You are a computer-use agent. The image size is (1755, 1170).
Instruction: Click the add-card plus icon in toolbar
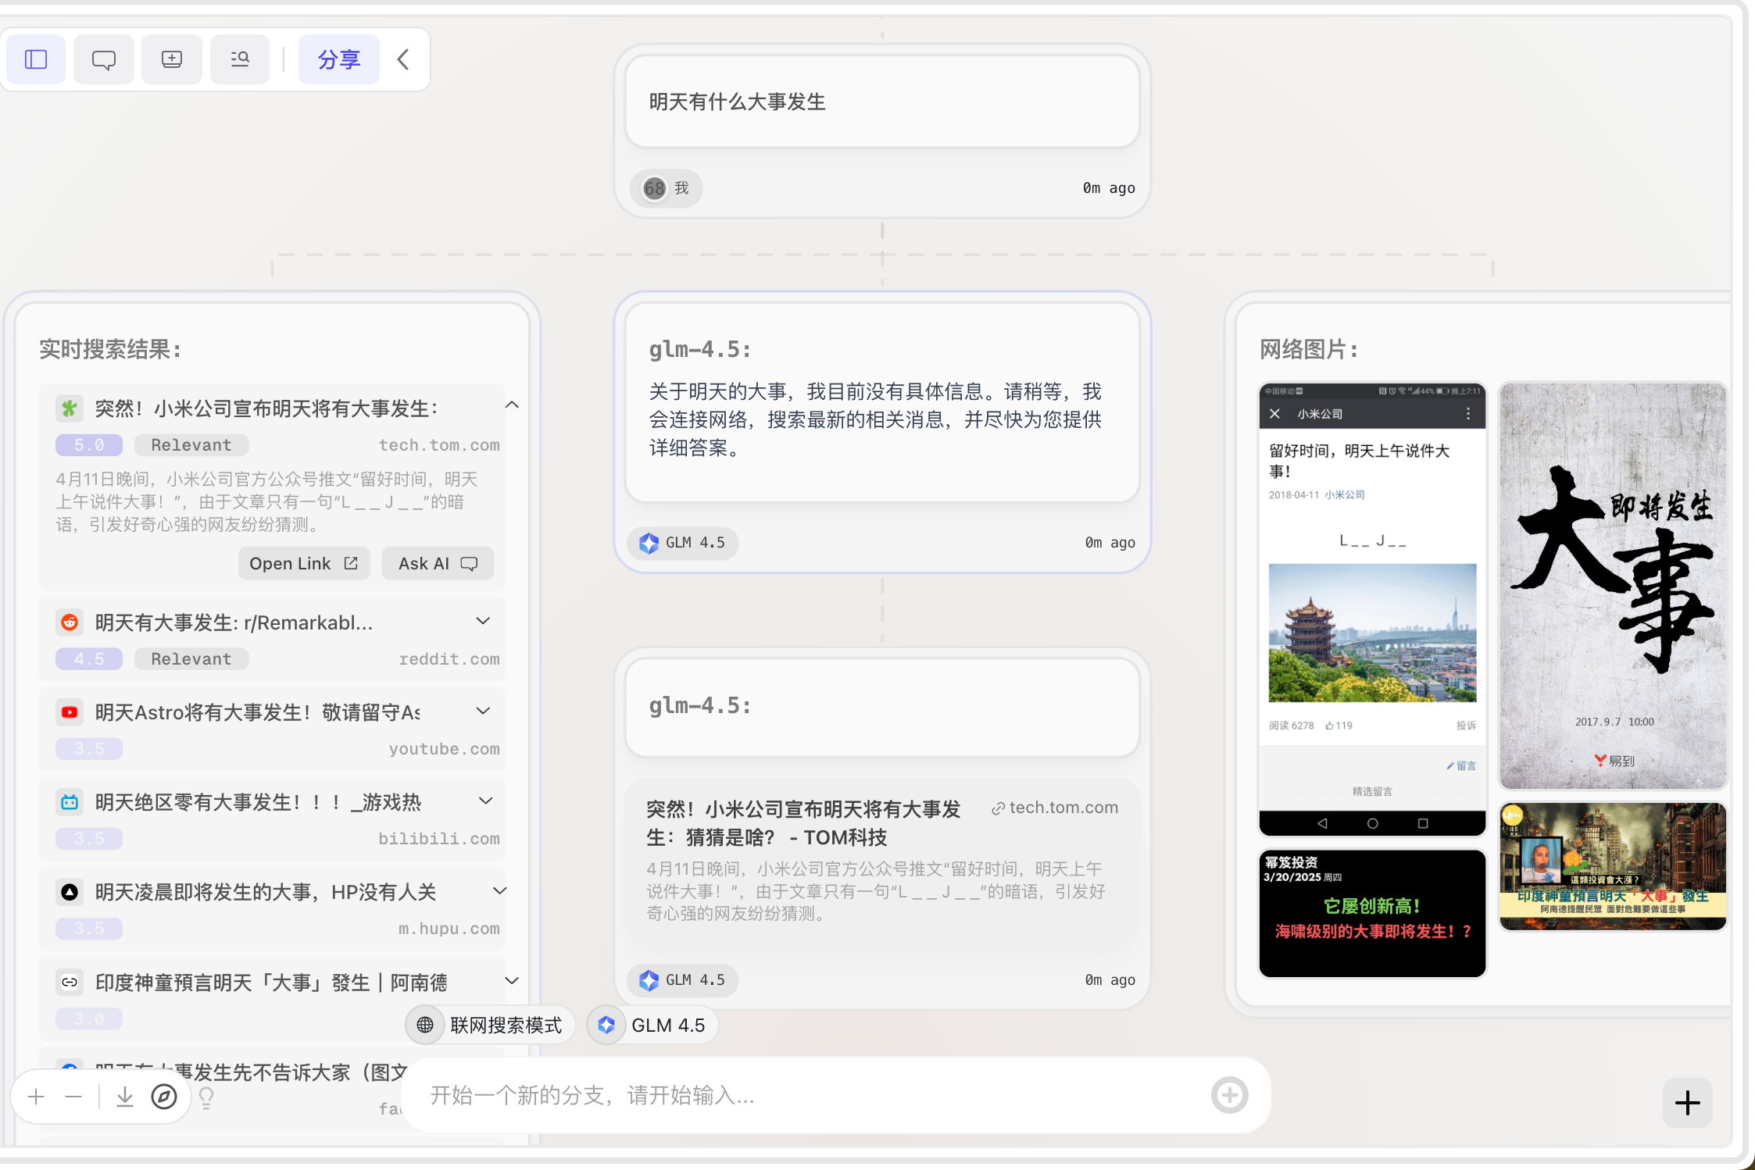[172, 59]
